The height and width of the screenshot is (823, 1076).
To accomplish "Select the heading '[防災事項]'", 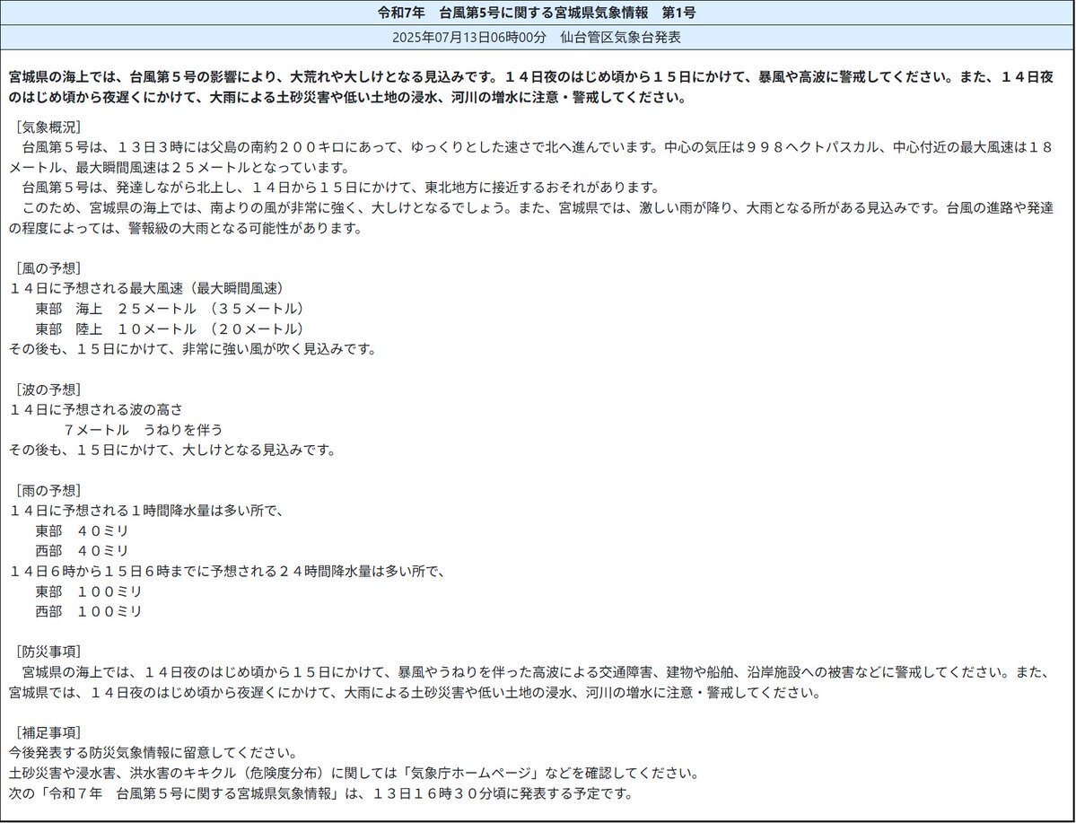I will [x=48, y=652].
